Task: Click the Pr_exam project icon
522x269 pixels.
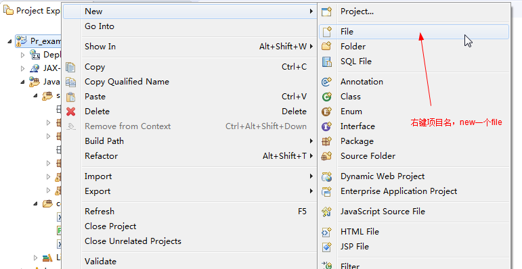Action: 22,41
